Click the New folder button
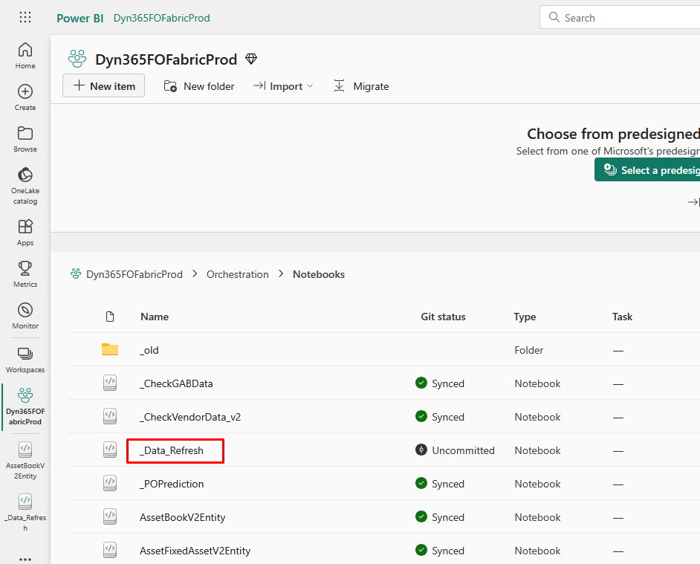The width and height of the screenshot is (700, 564). point(199,86)
